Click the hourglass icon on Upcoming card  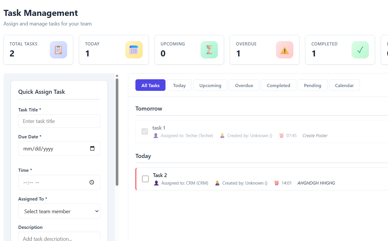coord(209,49)
